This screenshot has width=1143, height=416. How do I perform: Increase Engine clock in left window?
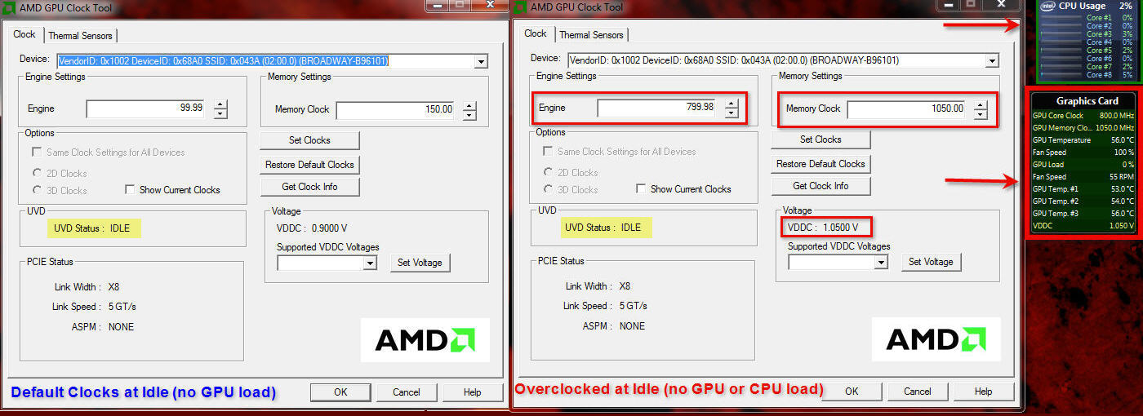[x=220, y=104]
